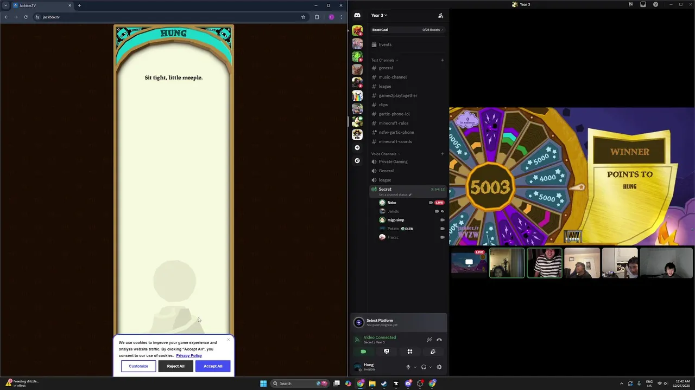Disconnect from voice call in Discord
The image size is (695, 390).
[x=439, y=340]
